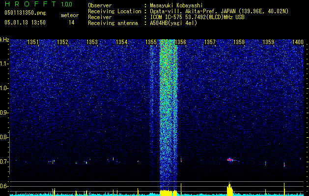Click the 1.1 kHz frequency label
309x196 pixels.
4,64
